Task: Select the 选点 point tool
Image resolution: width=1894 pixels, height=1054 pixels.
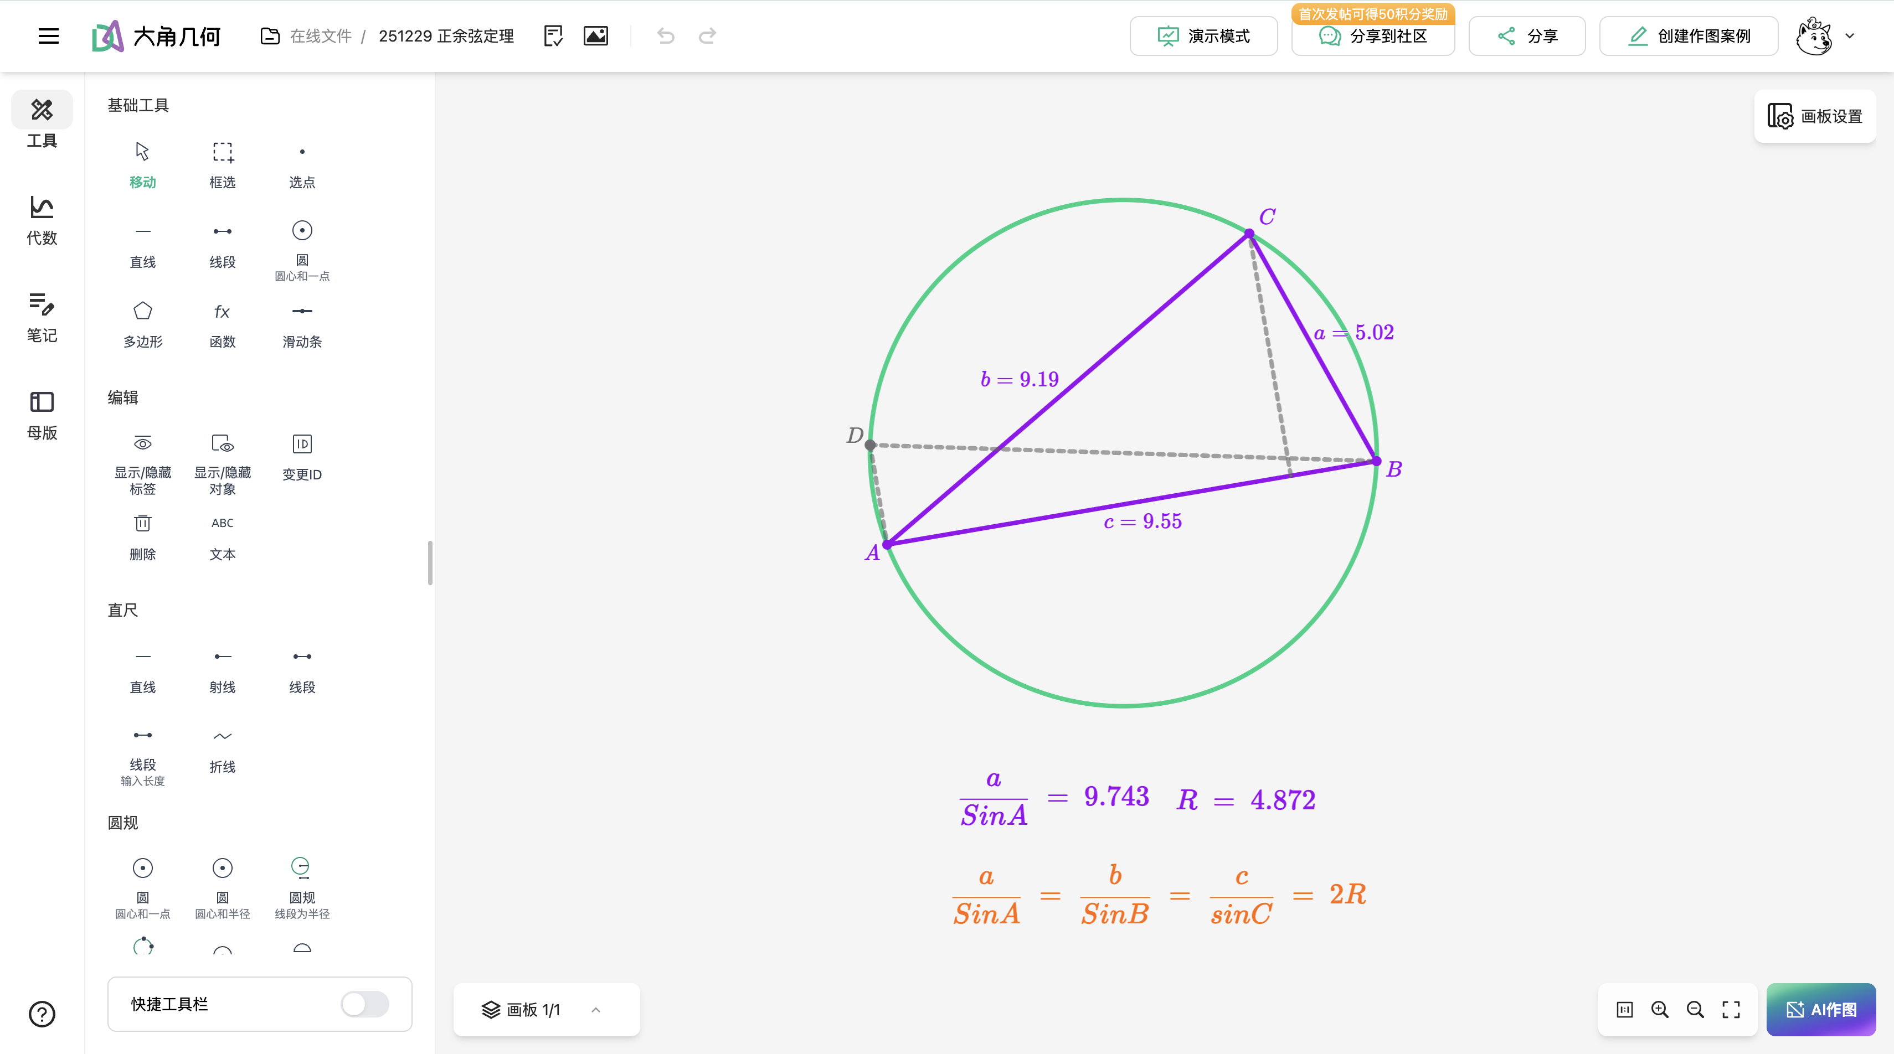Action: (x=301, y=166)
